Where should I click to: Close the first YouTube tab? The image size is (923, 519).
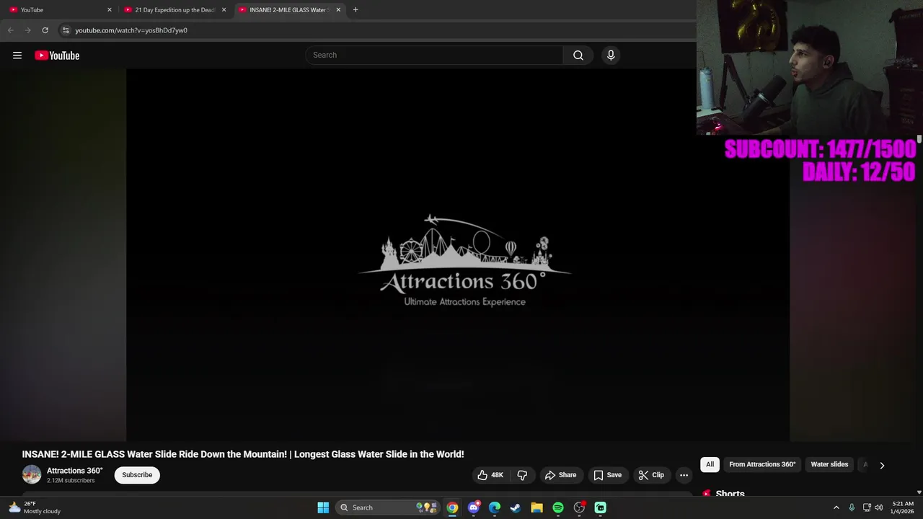(x=110, y=10)
